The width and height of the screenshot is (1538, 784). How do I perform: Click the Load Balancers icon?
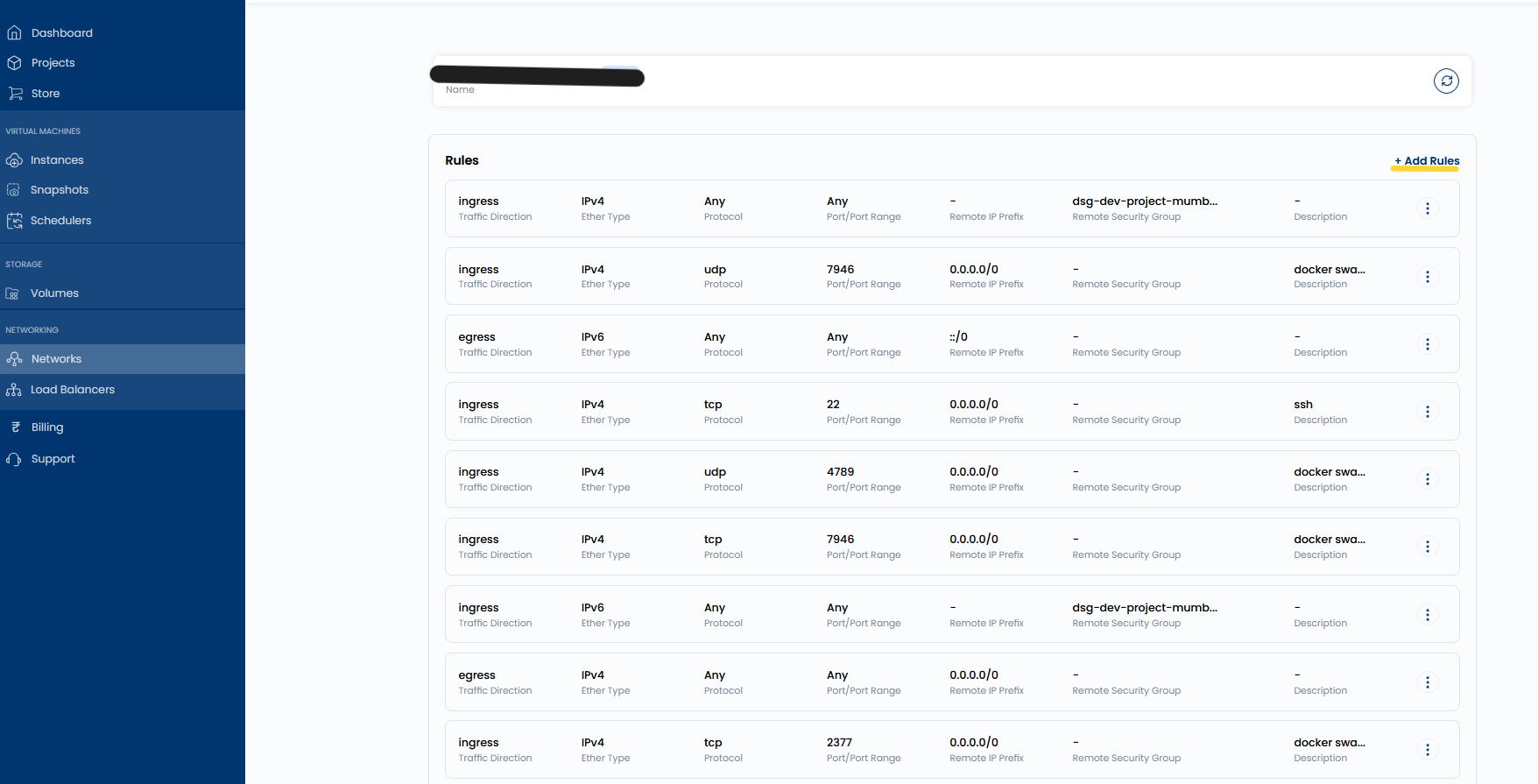click(13, 390)
